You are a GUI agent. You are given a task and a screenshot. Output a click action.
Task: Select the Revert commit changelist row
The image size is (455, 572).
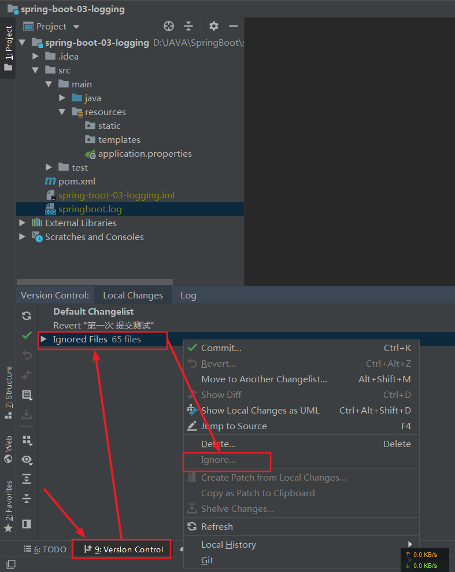(103, 326)
